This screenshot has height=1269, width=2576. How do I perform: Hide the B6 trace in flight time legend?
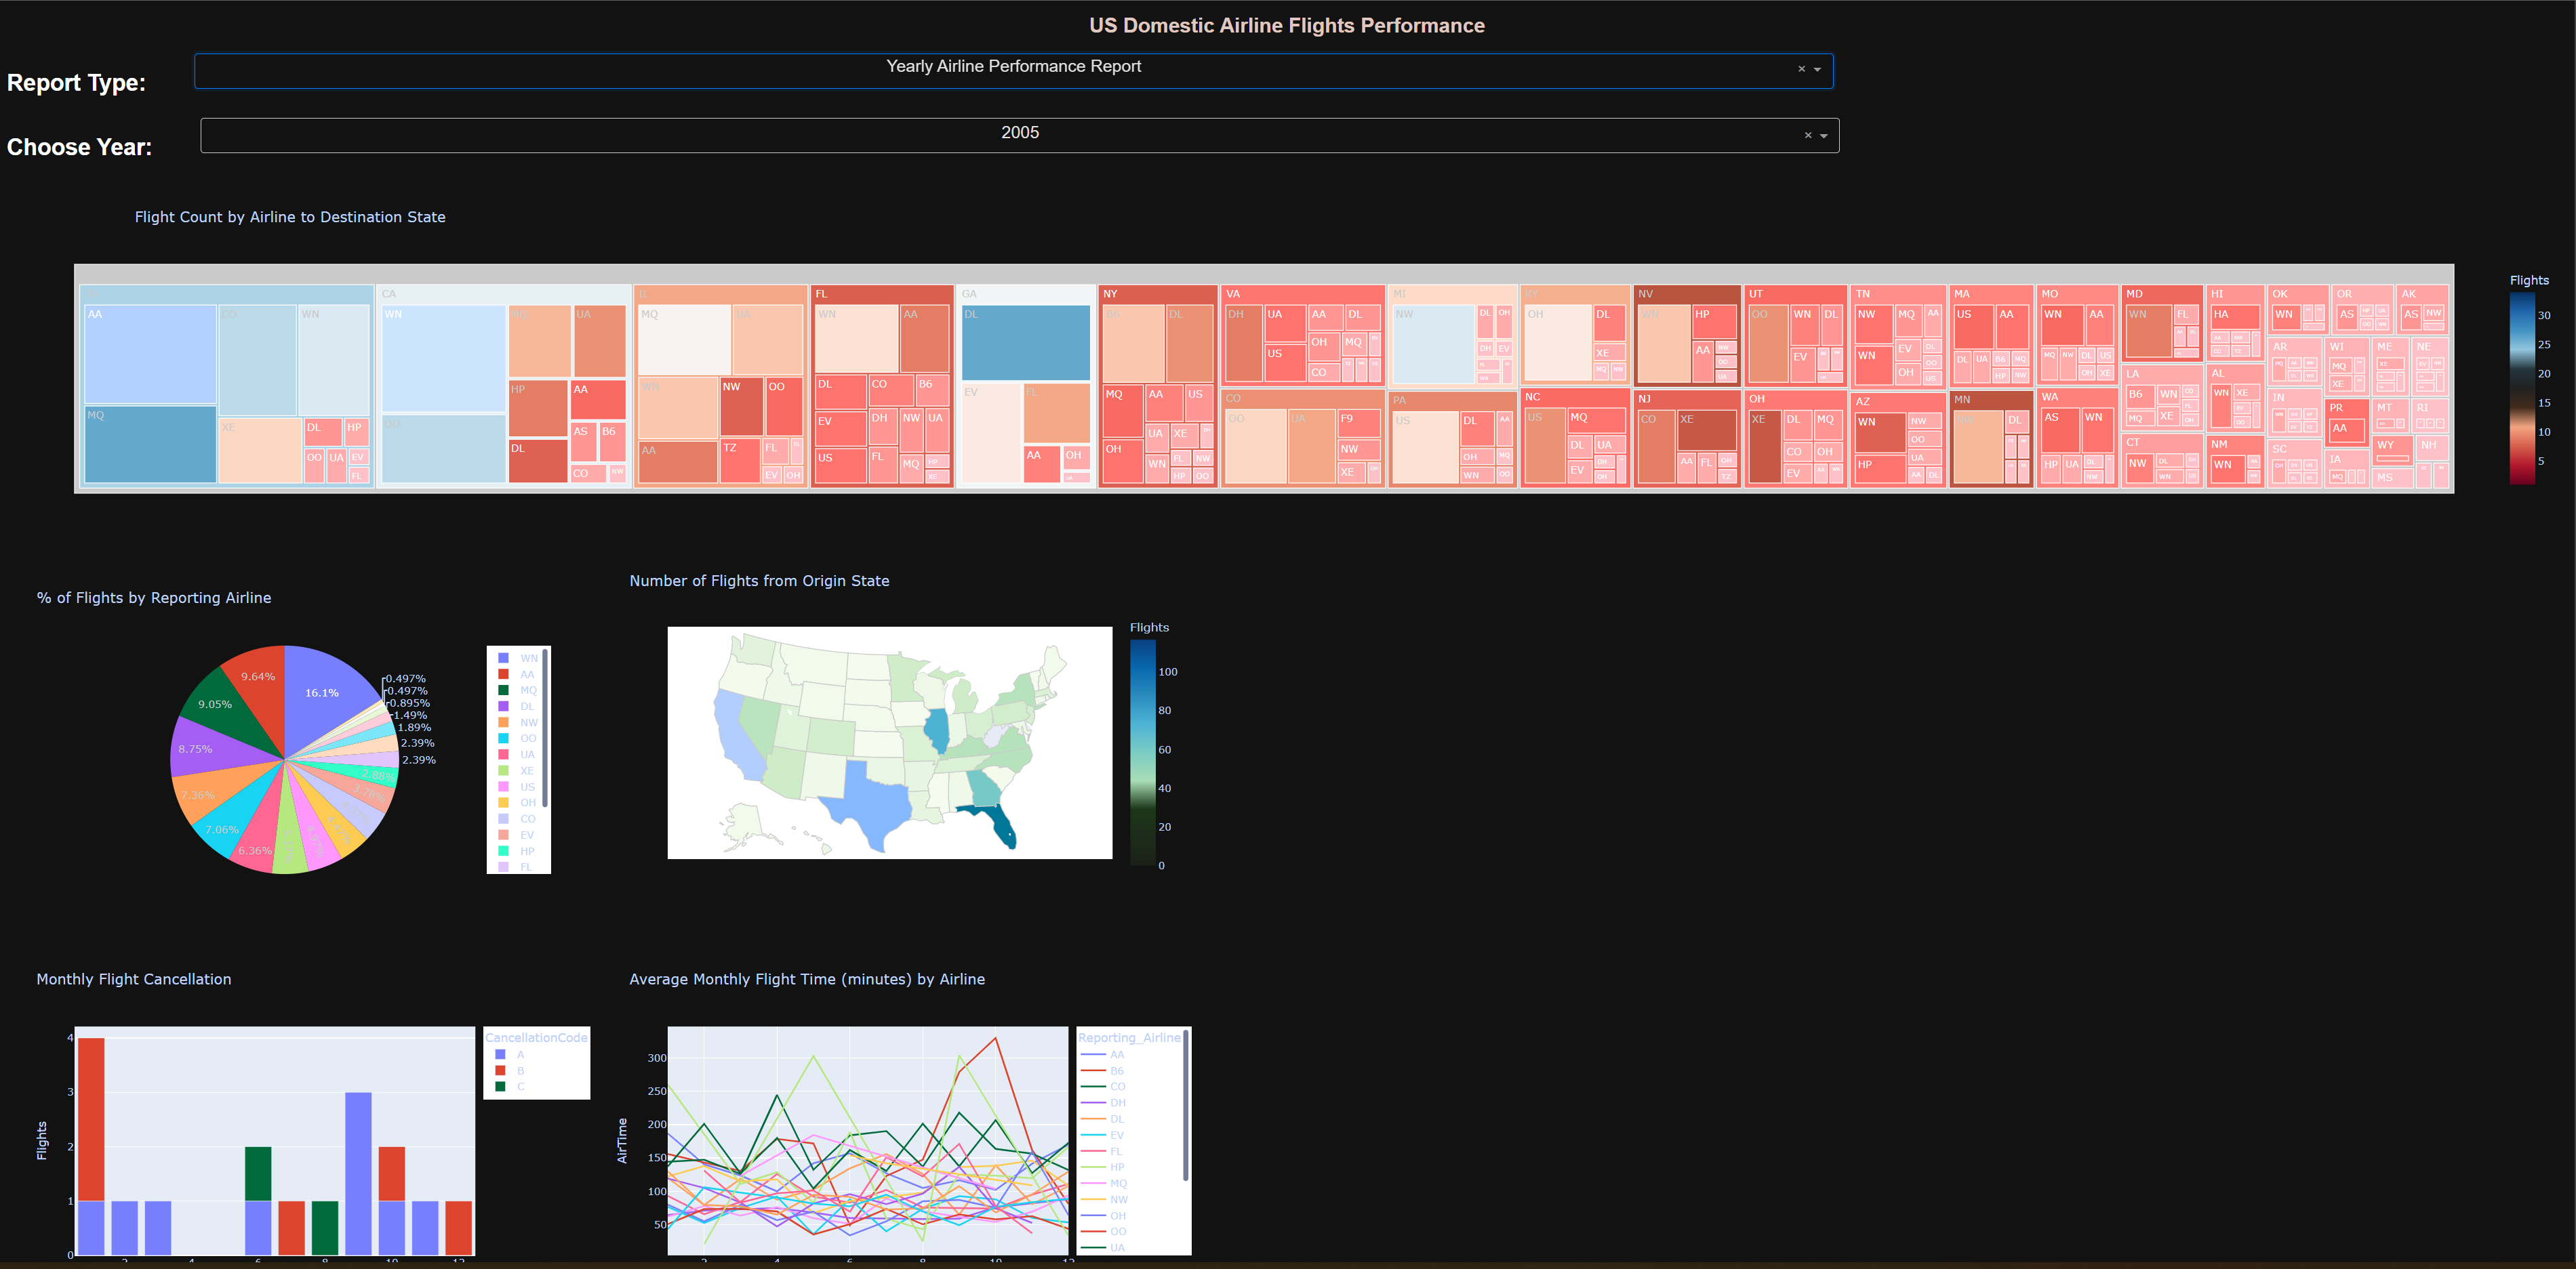click(1116, 1070)
